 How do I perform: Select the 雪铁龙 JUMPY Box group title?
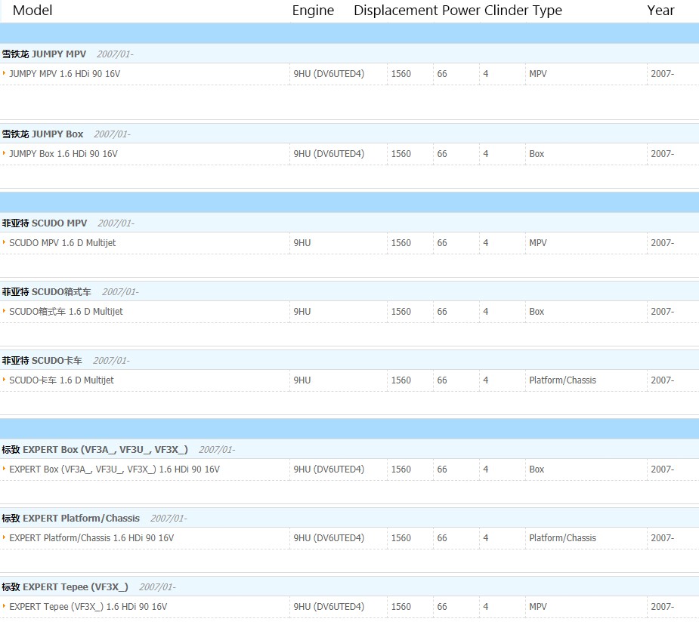point(42,134)
